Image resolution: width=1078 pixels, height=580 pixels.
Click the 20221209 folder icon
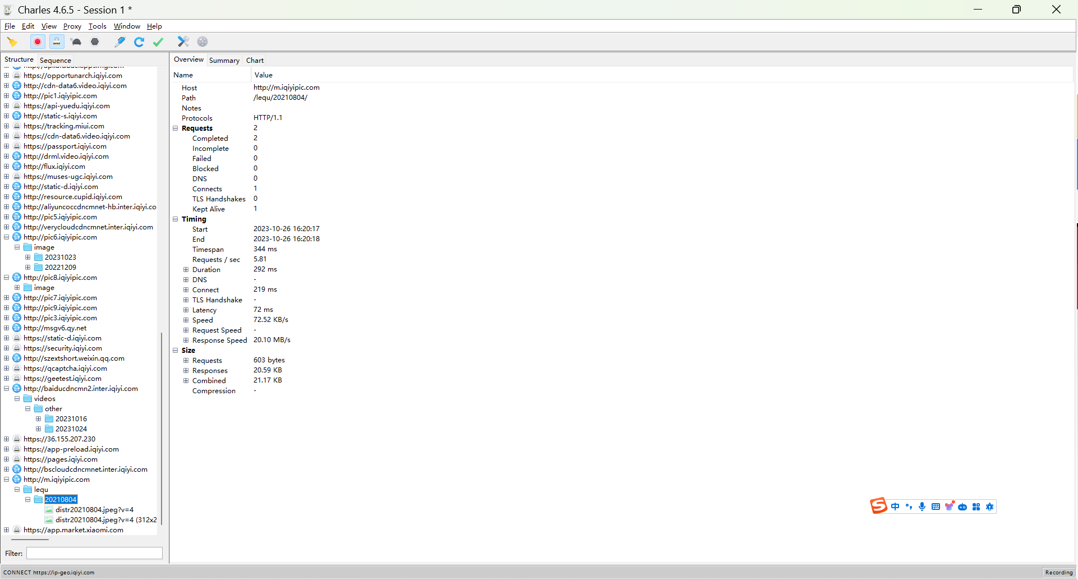tap(39, 267)
